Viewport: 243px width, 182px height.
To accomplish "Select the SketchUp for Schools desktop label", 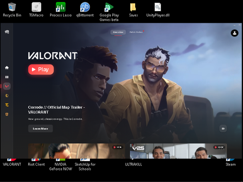I will [x=85, y=166].
